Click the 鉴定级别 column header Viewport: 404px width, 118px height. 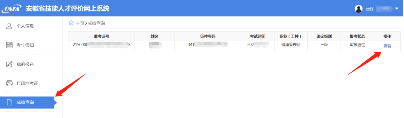point(324,36)
